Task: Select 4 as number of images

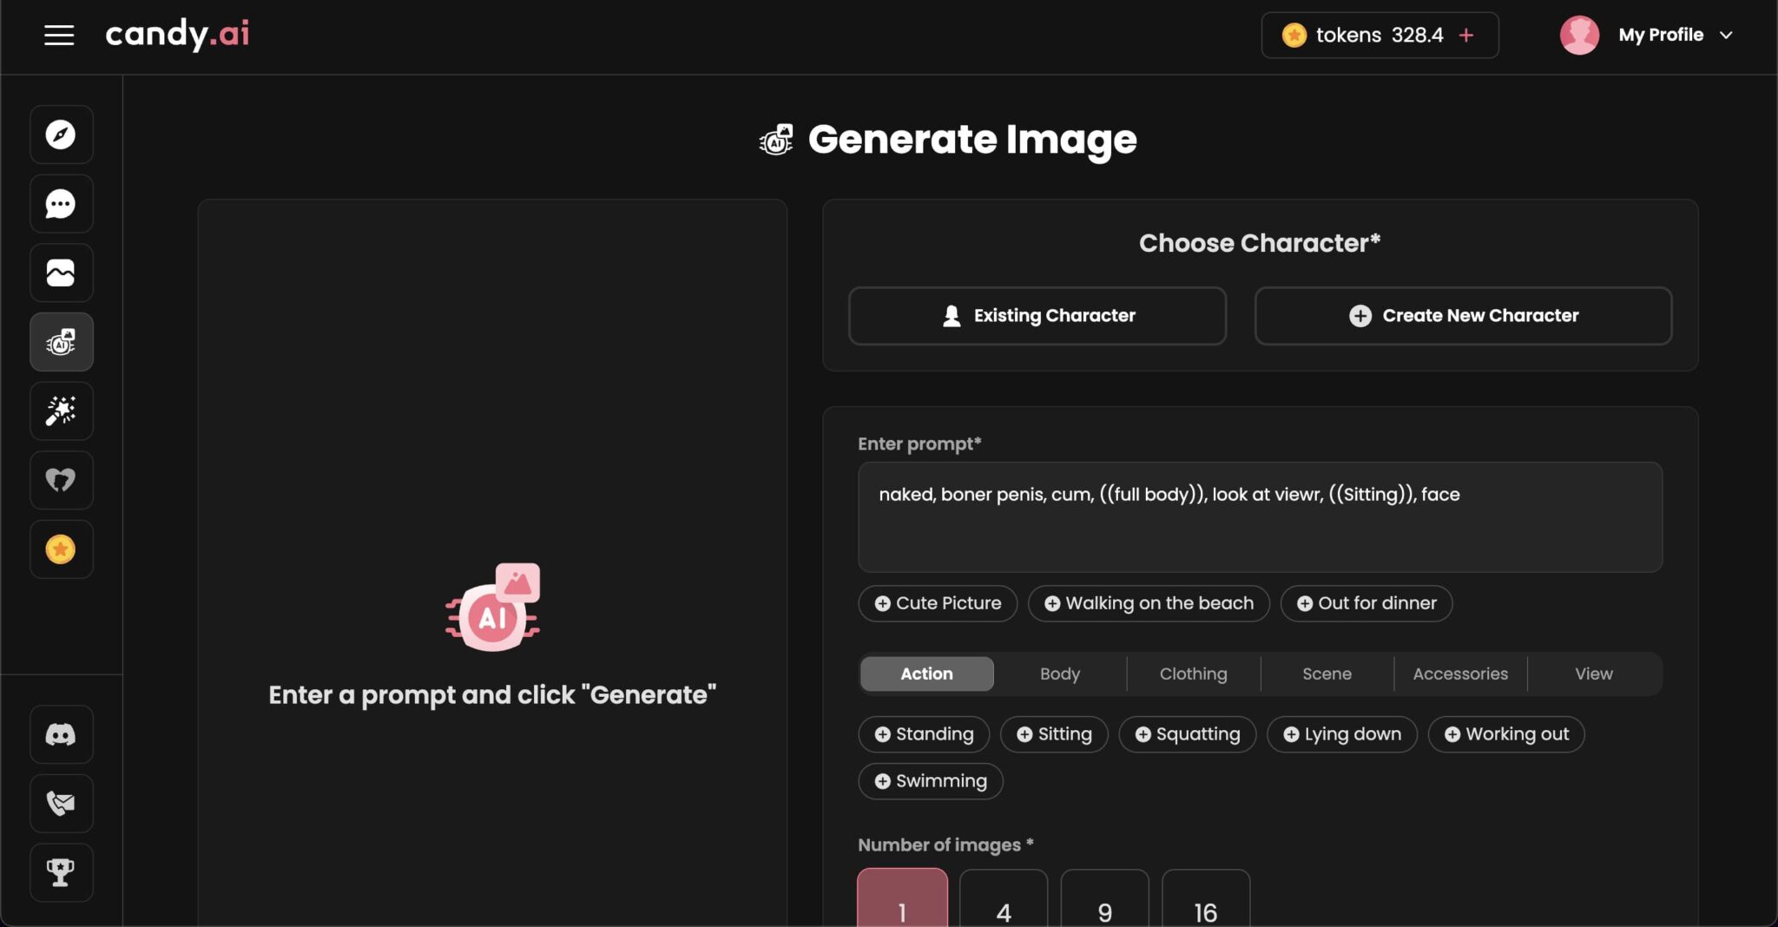Action: pyautogui.click(x=1004, y=903)
